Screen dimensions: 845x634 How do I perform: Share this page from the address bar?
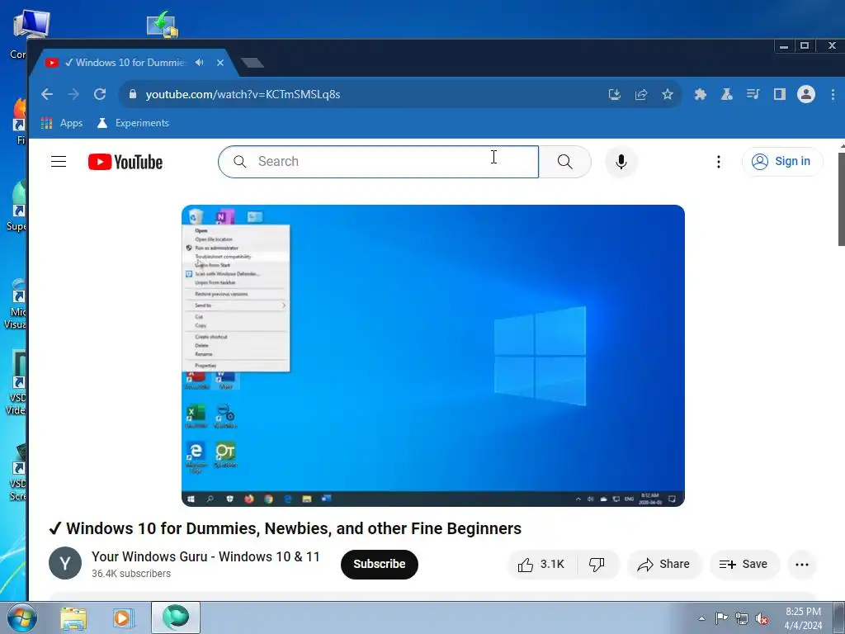point(640,95)
